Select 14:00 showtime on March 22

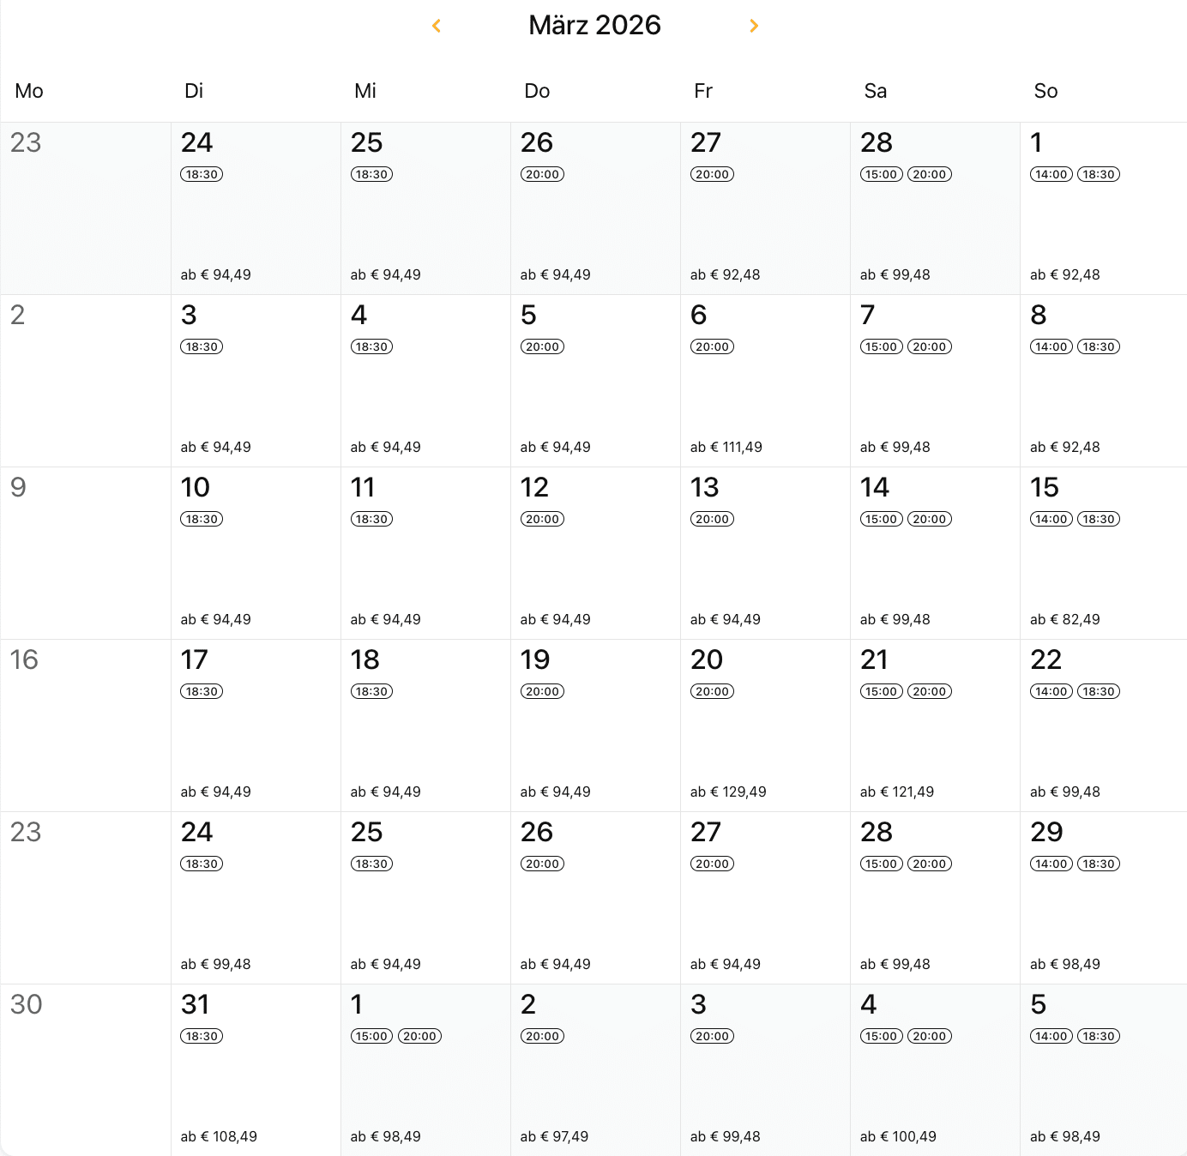coord(1051,691)
